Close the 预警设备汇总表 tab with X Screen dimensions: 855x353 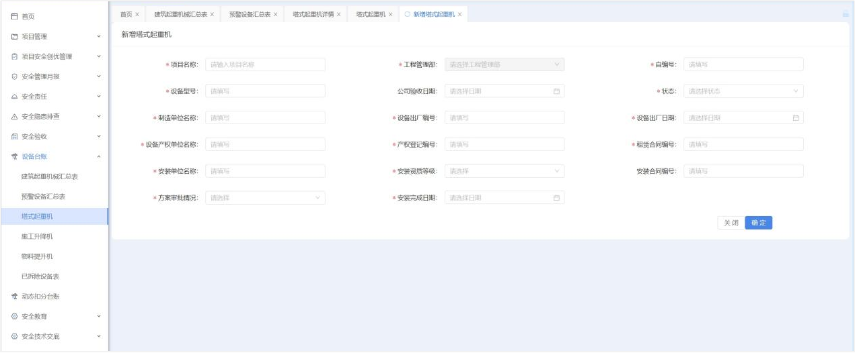275,14
